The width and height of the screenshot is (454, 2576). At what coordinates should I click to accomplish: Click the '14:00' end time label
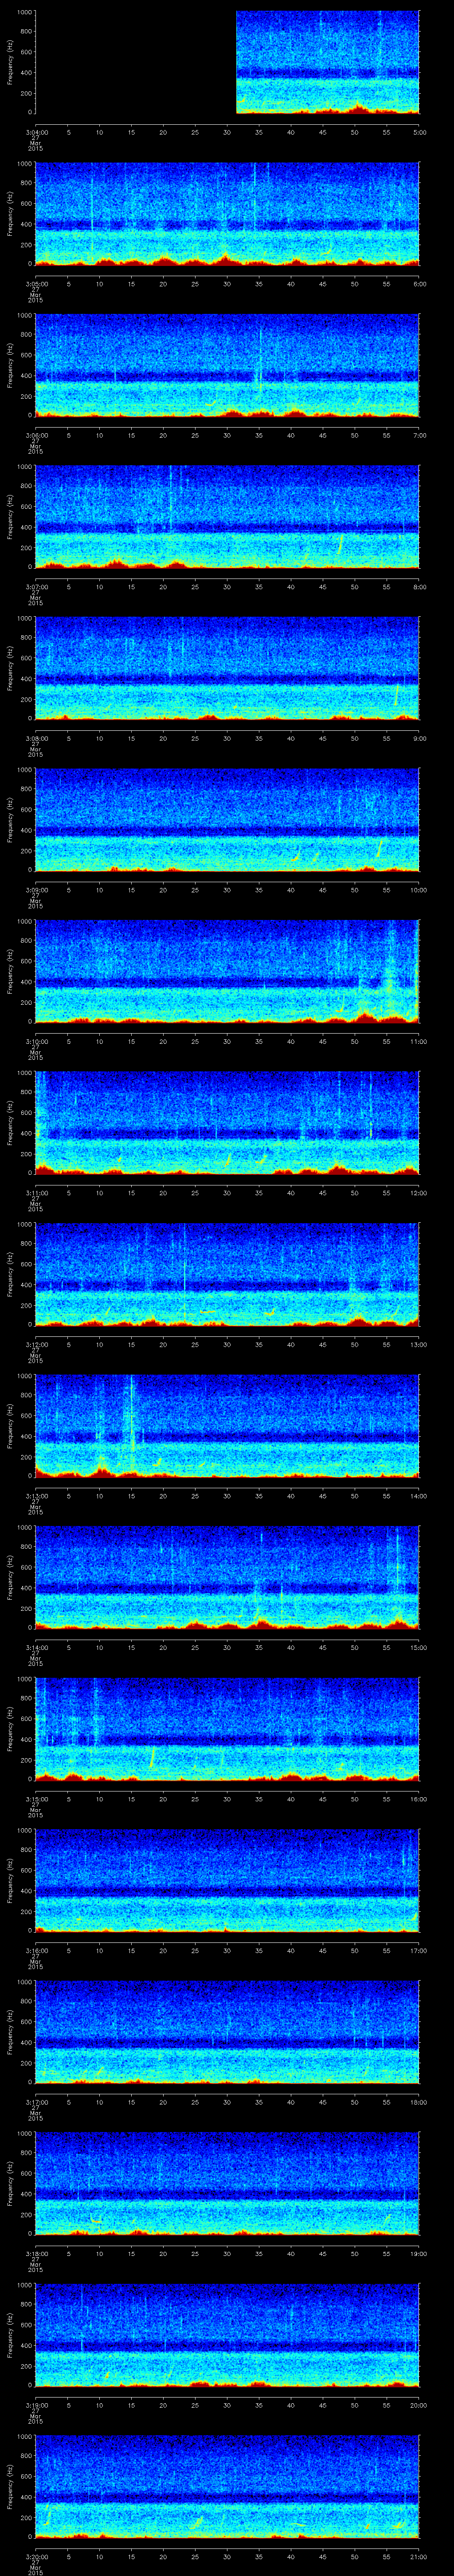point(419,1496)
